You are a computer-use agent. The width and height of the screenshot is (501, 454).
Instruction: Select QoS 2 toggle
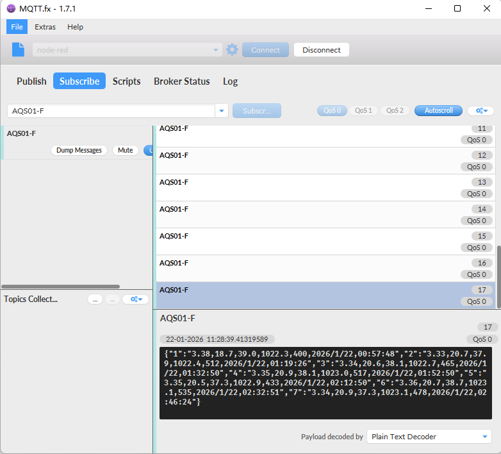pos(395,111)
